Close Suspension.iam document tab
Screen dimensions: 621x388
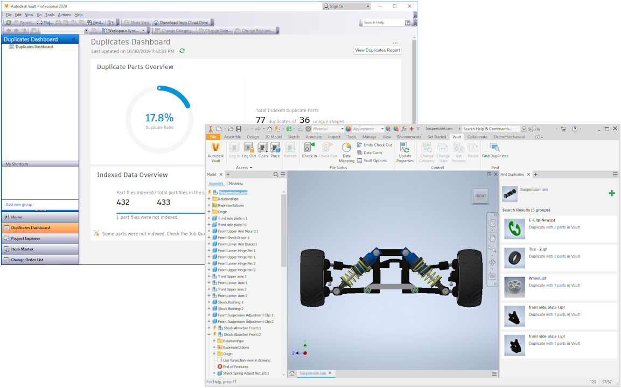(x=330, y=373)
